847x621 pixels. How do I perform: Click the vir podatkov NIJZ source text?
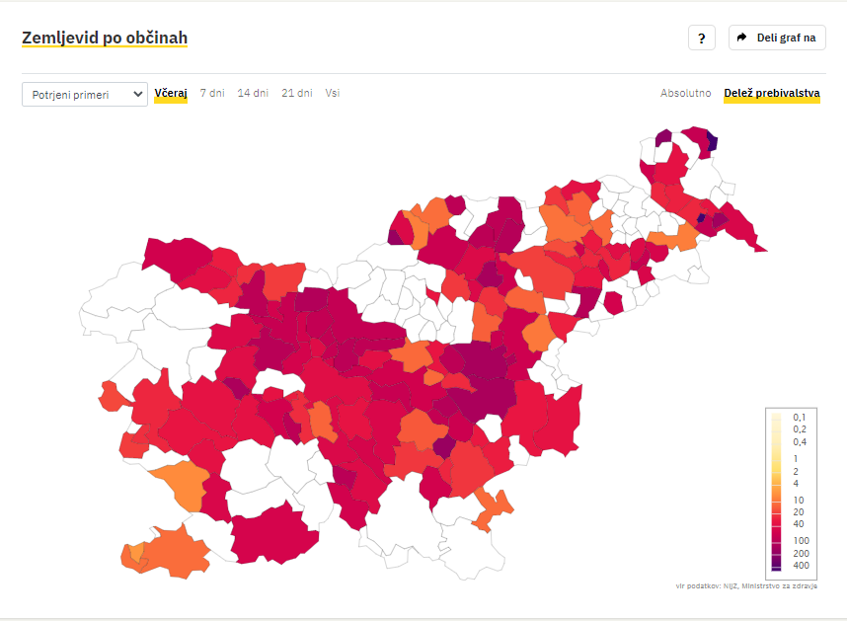746,585
